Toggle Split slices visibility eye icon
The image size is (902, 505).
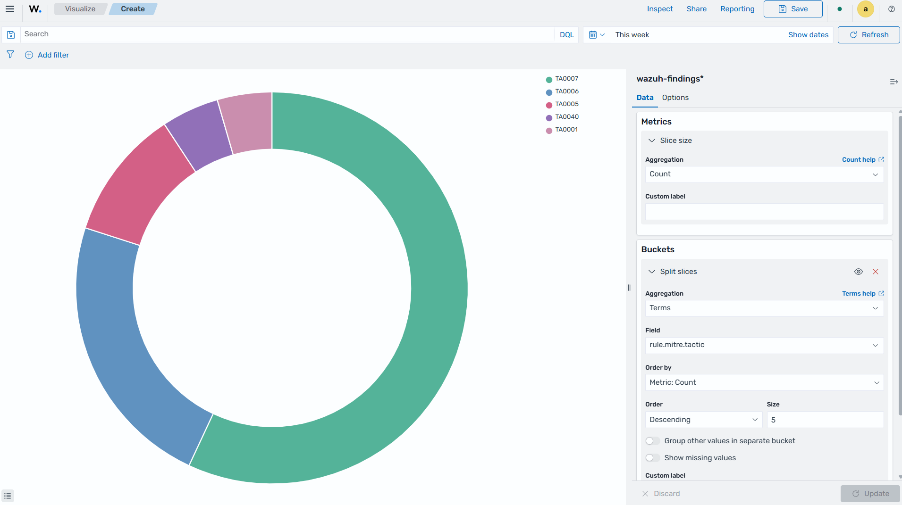[x=859, y=272]
